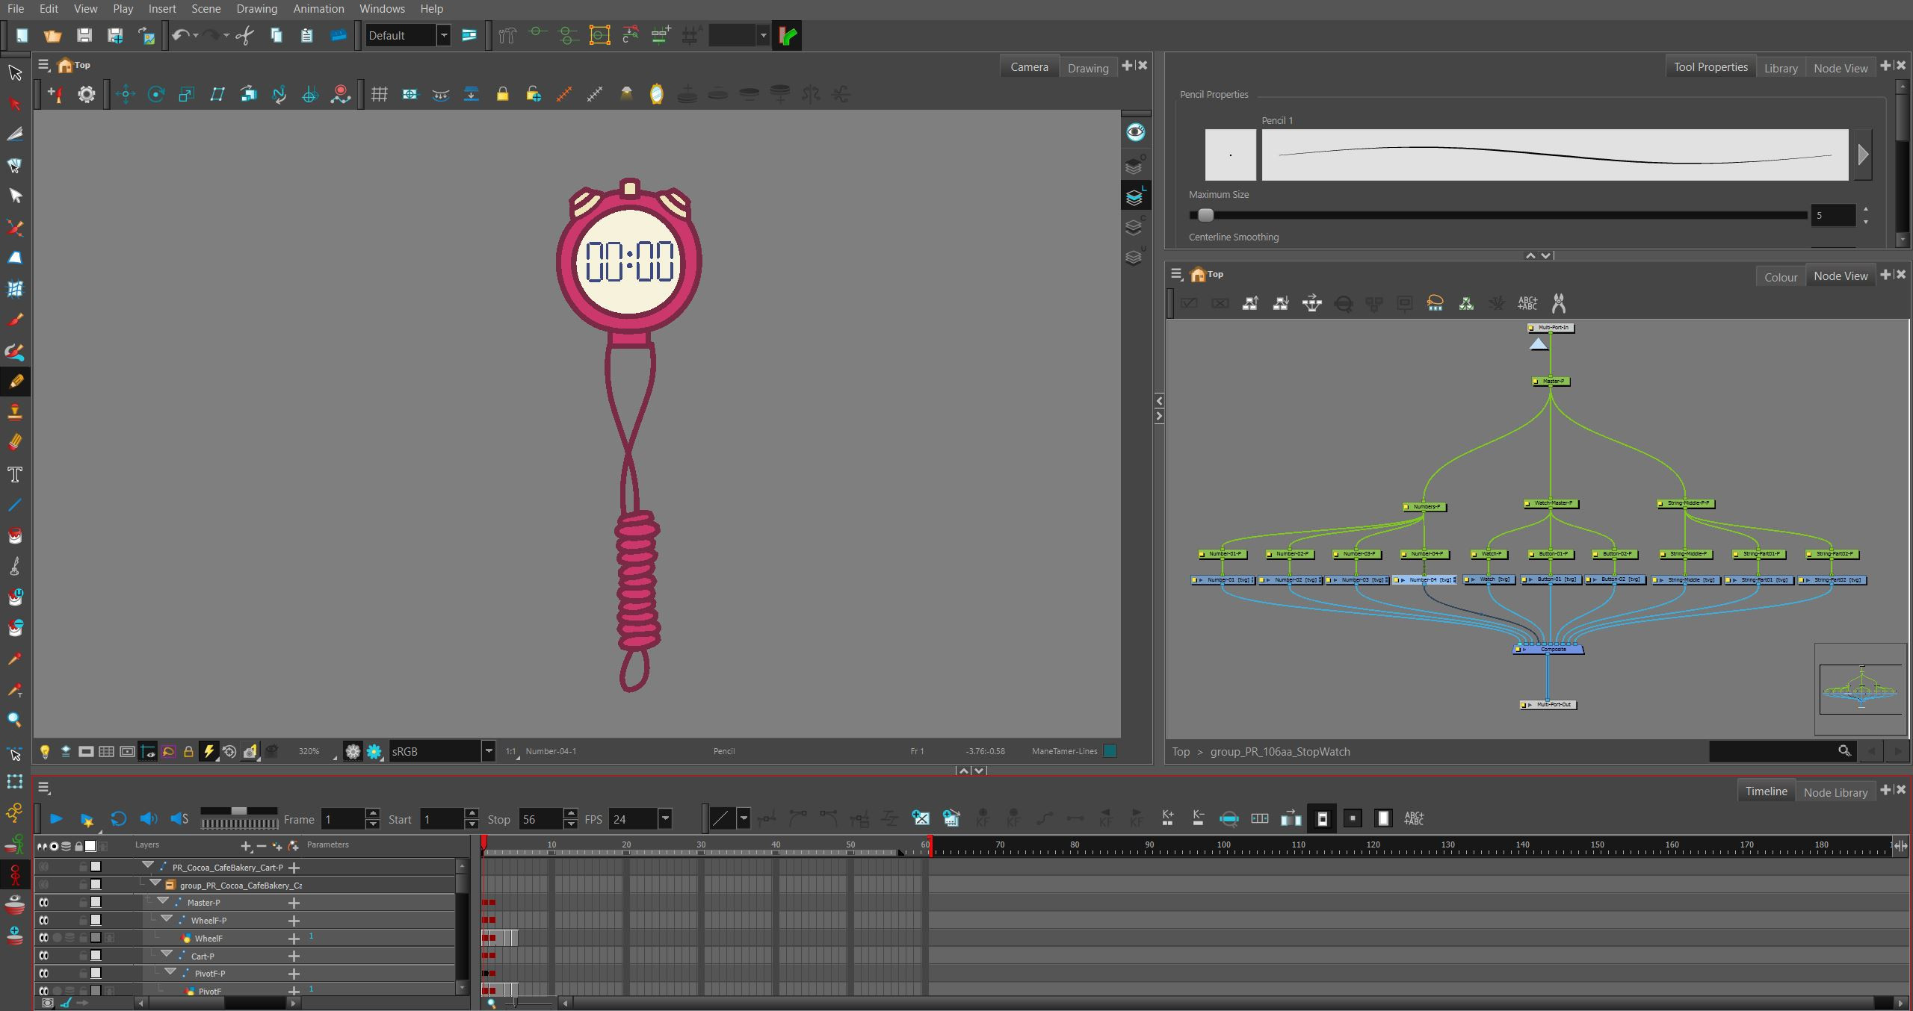
Task: Click the yellow Lock icon in the Camera toolbar
Action: (x=502, y=94)
